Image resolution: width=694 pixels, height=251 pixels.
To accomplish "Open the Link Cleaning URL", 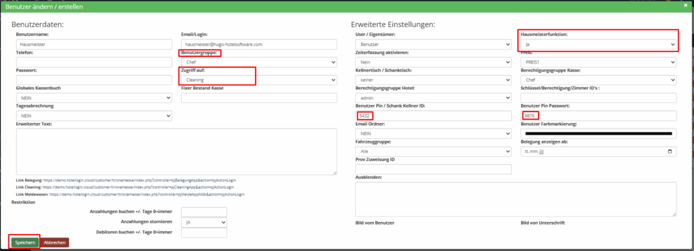I will [x=138, y=187].
